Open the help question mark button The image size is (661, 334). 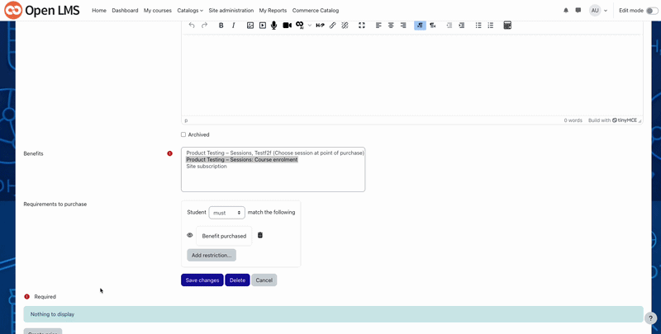(x=651, y=318)
